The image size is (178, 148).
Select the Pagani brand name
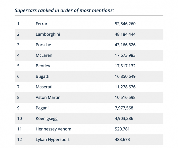42,108
